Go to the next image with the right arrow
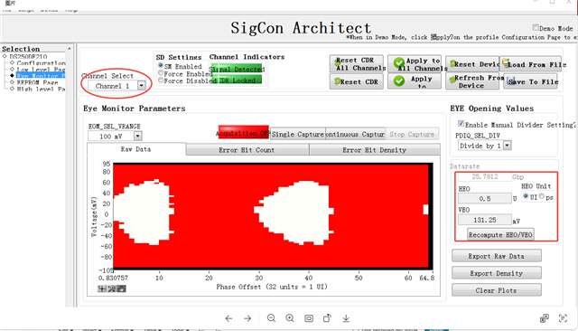The width and height of the screenshot is (578, 331). pyautogui.click(x=247, y=318)
